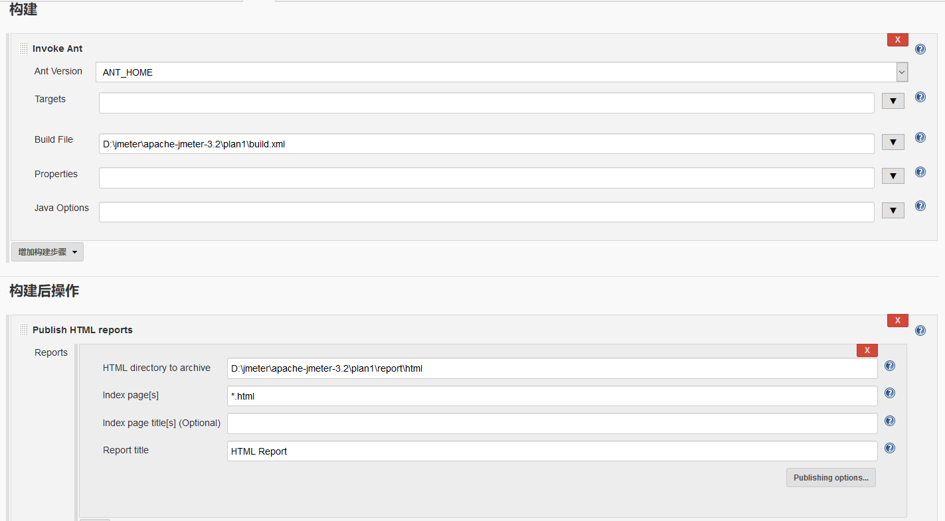This screenshot has height=521, width=945.
Task: Click the 构建后操作 section heading
Action: pos(44,291)
